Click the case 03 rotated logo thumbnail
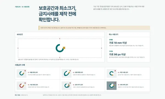 tap(112, 73)
